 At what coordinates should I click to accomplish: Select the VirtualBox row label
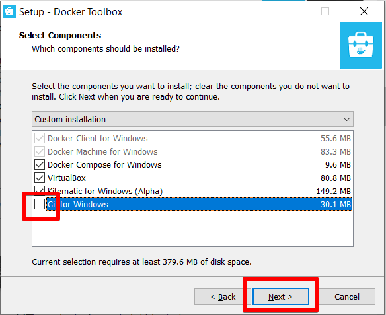point(67,178)
